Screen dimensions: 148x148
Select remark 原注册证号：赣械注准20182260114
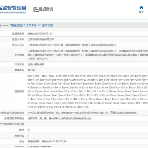pos(47,141)
